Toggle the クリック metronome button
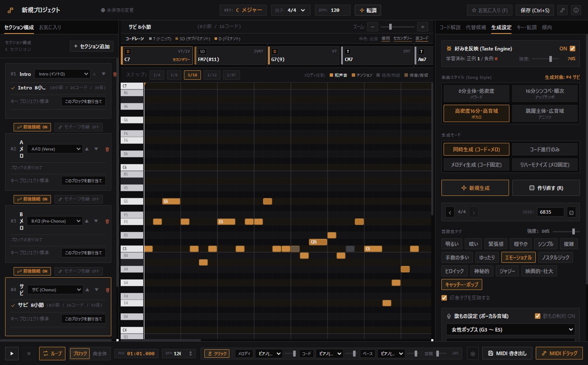The image size is (588, 365). [217, 354]
